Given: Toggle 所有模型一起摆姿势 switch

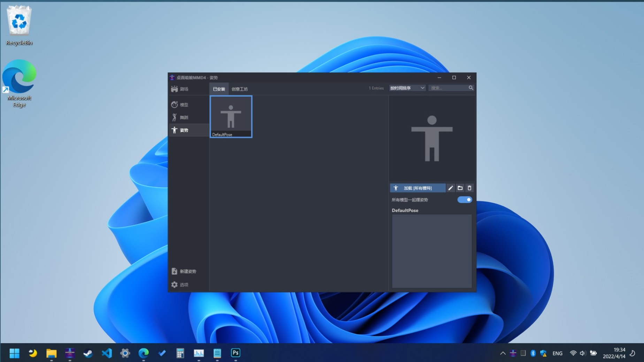Looking at the screenshot, I should (465, 200).
